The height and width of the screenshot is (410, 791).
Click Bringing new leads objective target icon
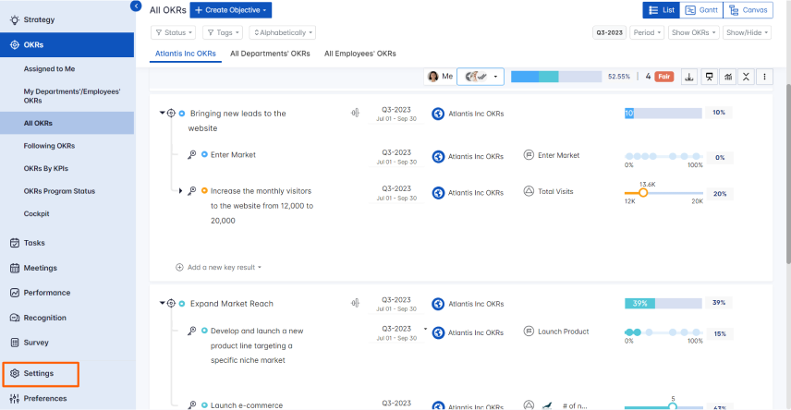click(171, 113)
